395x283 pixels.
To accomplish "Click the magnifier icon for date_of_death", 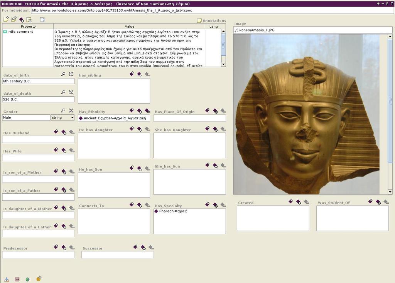I will click(63, 92).
